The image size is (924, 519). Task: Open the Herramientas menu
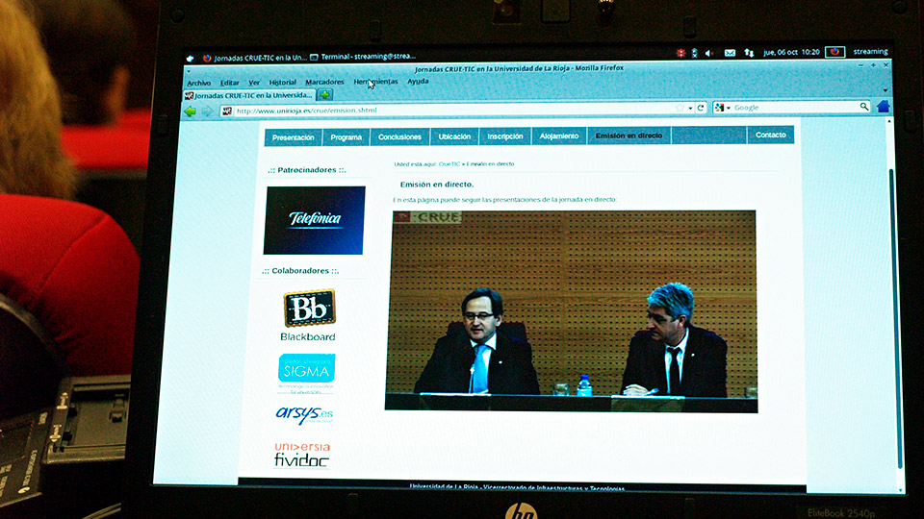point(376,81)
